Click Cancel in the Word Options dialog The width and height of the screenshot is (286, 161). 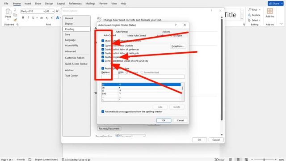[x=216, y=140]
